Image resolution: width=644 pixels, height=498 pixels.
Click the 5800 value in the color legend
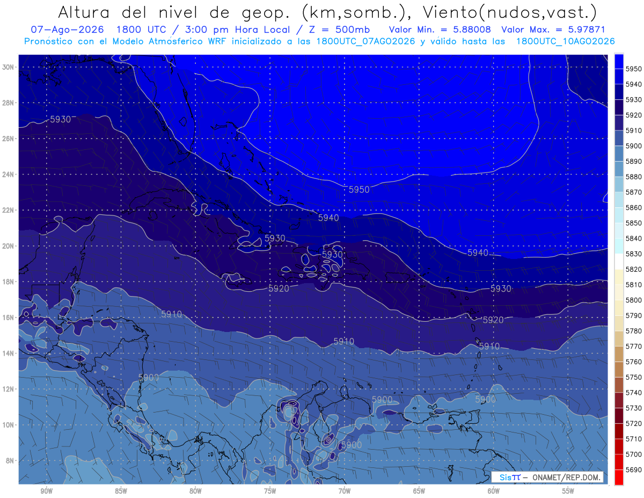click(633, 300)
